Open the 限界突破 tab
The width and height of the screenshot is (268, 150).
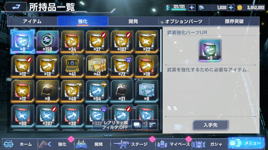pos(234,21)
